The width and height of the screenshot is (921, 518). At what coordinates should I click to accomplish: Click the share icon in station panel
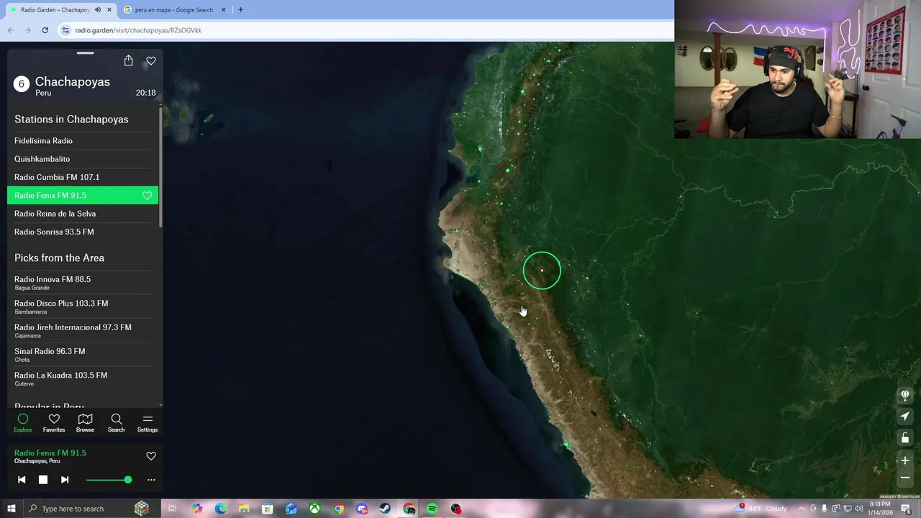point(128,61)
